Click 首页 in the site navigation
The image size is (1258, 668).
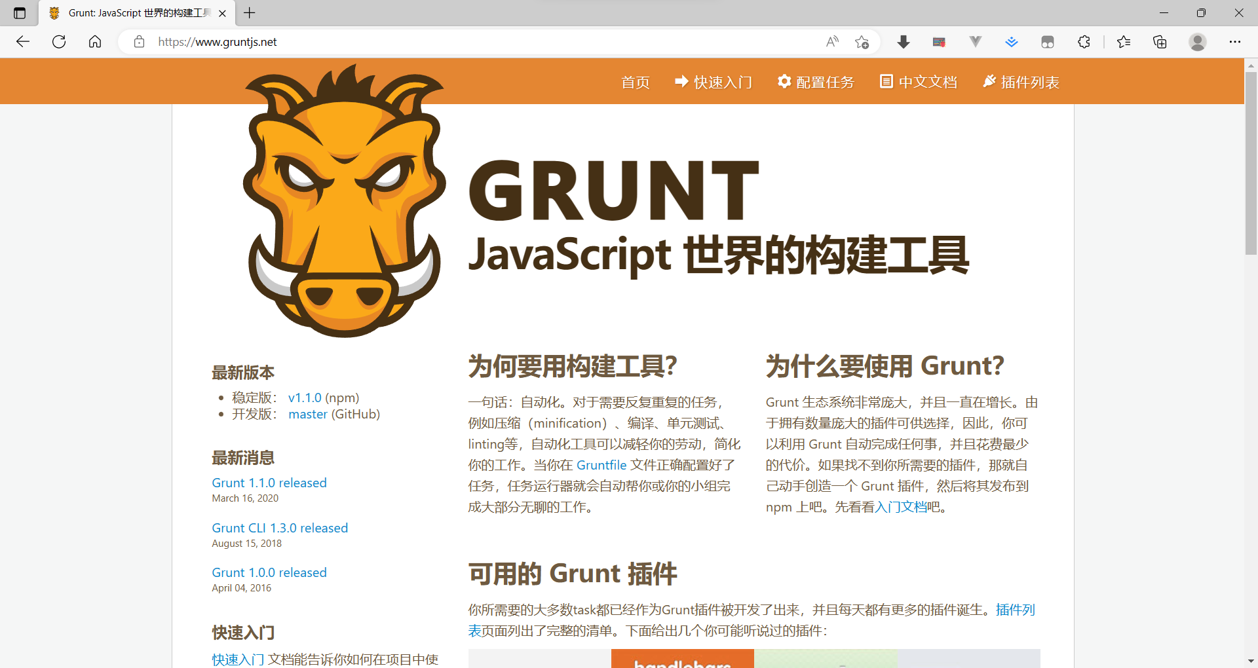click(x=635, y=82)
